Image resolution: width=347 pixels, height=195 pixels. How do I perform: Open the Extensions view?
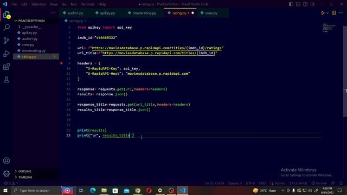pyautogui.click(x=7, y=67)
